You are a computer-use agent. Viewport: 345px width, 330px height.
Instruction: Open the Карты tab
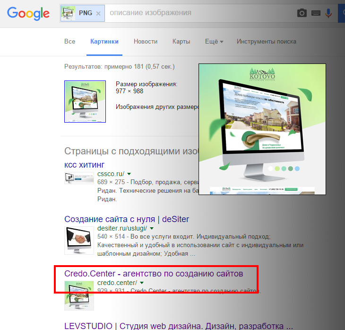[181, 42]
